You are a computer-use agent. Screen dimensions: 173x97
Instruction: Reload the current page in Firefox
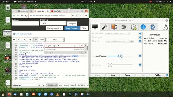22,16
